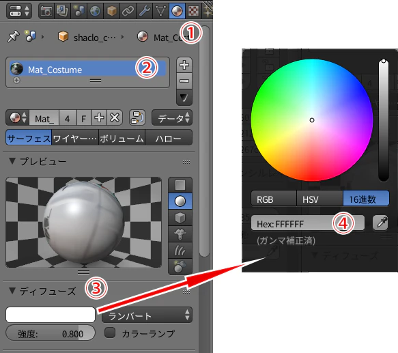Add a new material slot with plus

(184, 65)
